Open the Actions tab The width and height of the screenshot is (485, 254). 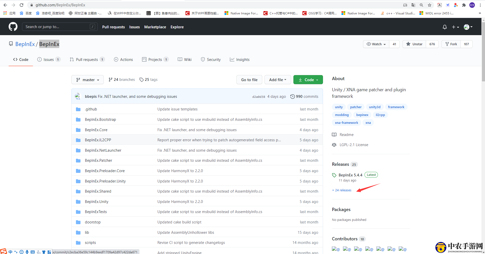[123, 60]
